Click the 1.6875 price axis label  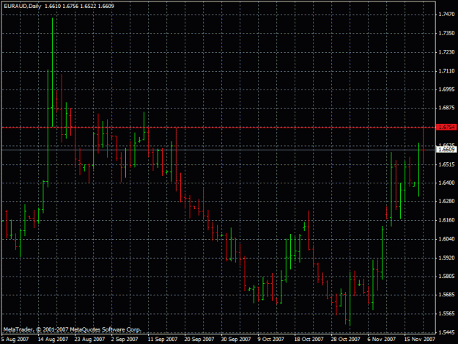446,108
